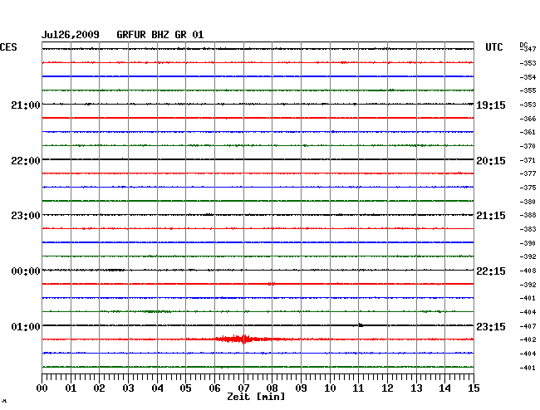540x410 pixels.
Task: Select the DC offset value -366
Action: pyautogui.click(x=528, y=119)
